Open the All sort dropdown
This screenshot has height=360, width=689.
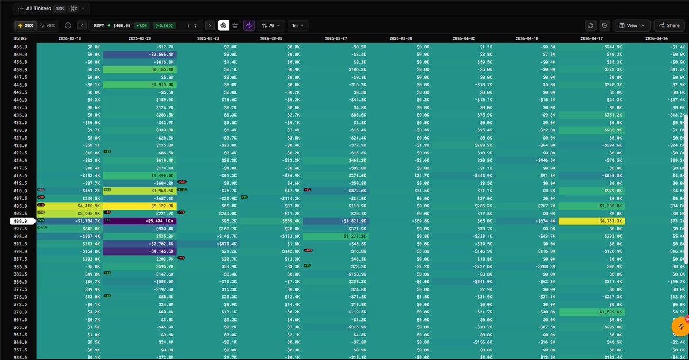(x=272, y=25)
